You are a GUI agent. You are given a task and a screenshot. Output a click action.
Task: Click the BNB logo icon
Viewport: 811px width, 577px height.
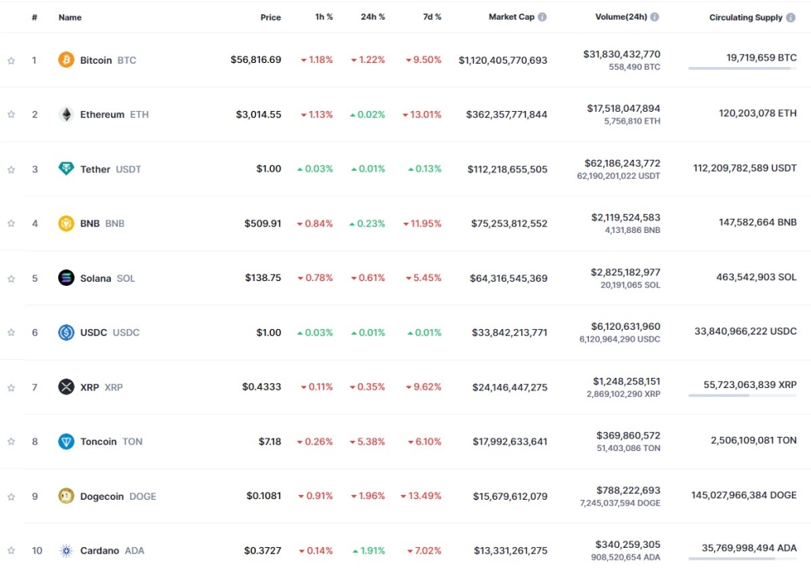pos(65,223)
